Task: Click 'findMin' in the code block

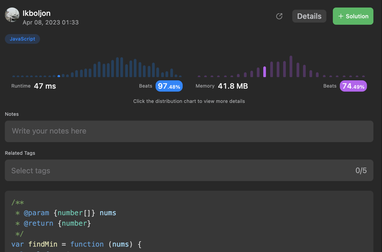Action: tap(43, 244)
